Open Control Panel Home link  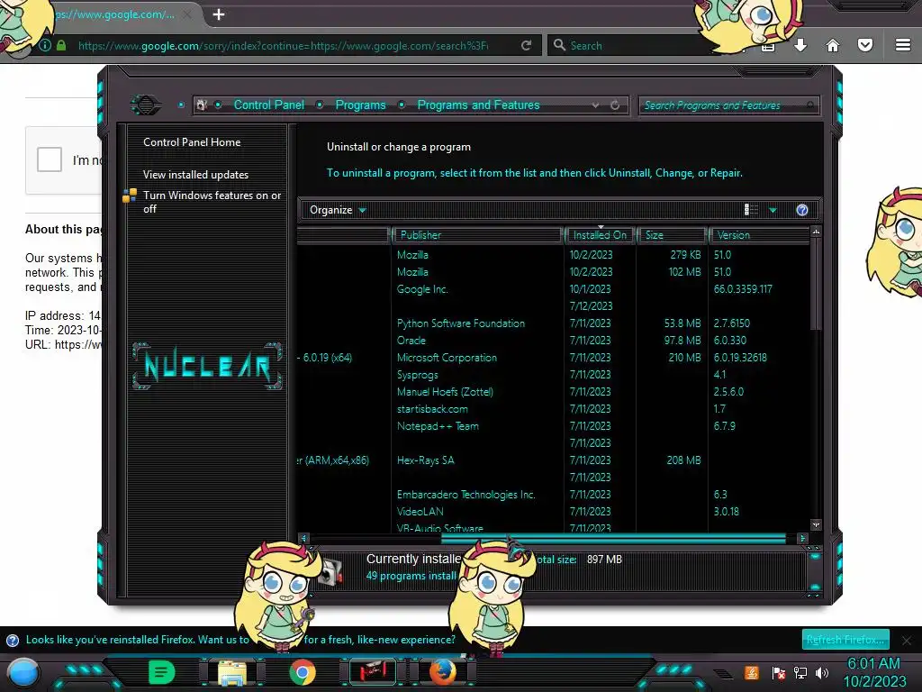tap(192, 141)
